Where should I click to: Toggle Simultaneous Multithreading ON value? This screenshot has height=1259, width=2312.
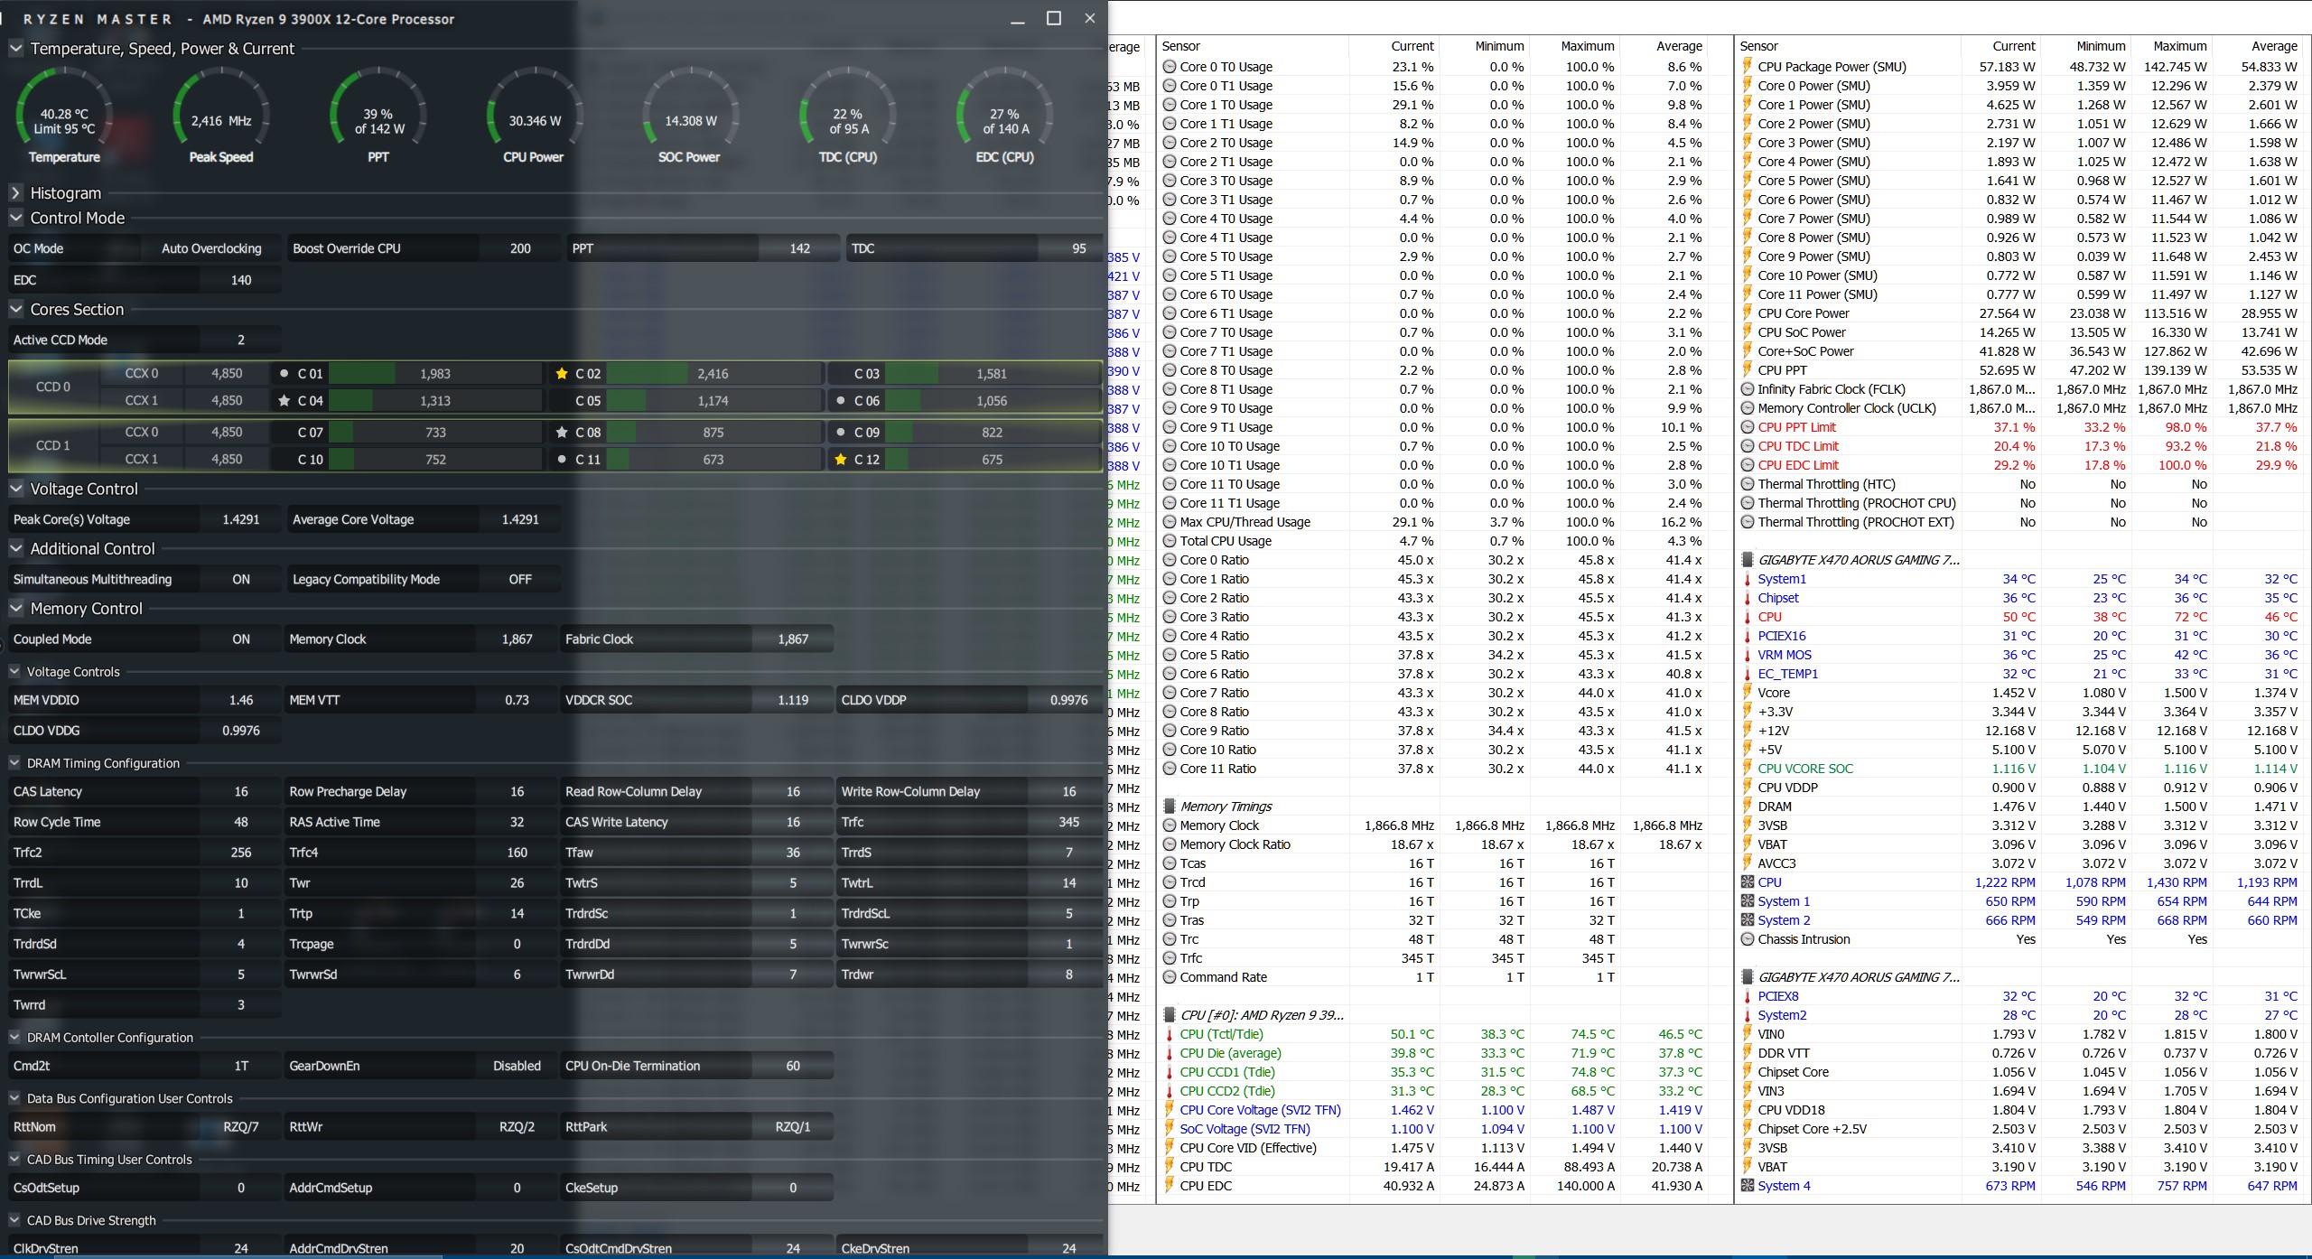pyautogui.click(x=241, y=579)
